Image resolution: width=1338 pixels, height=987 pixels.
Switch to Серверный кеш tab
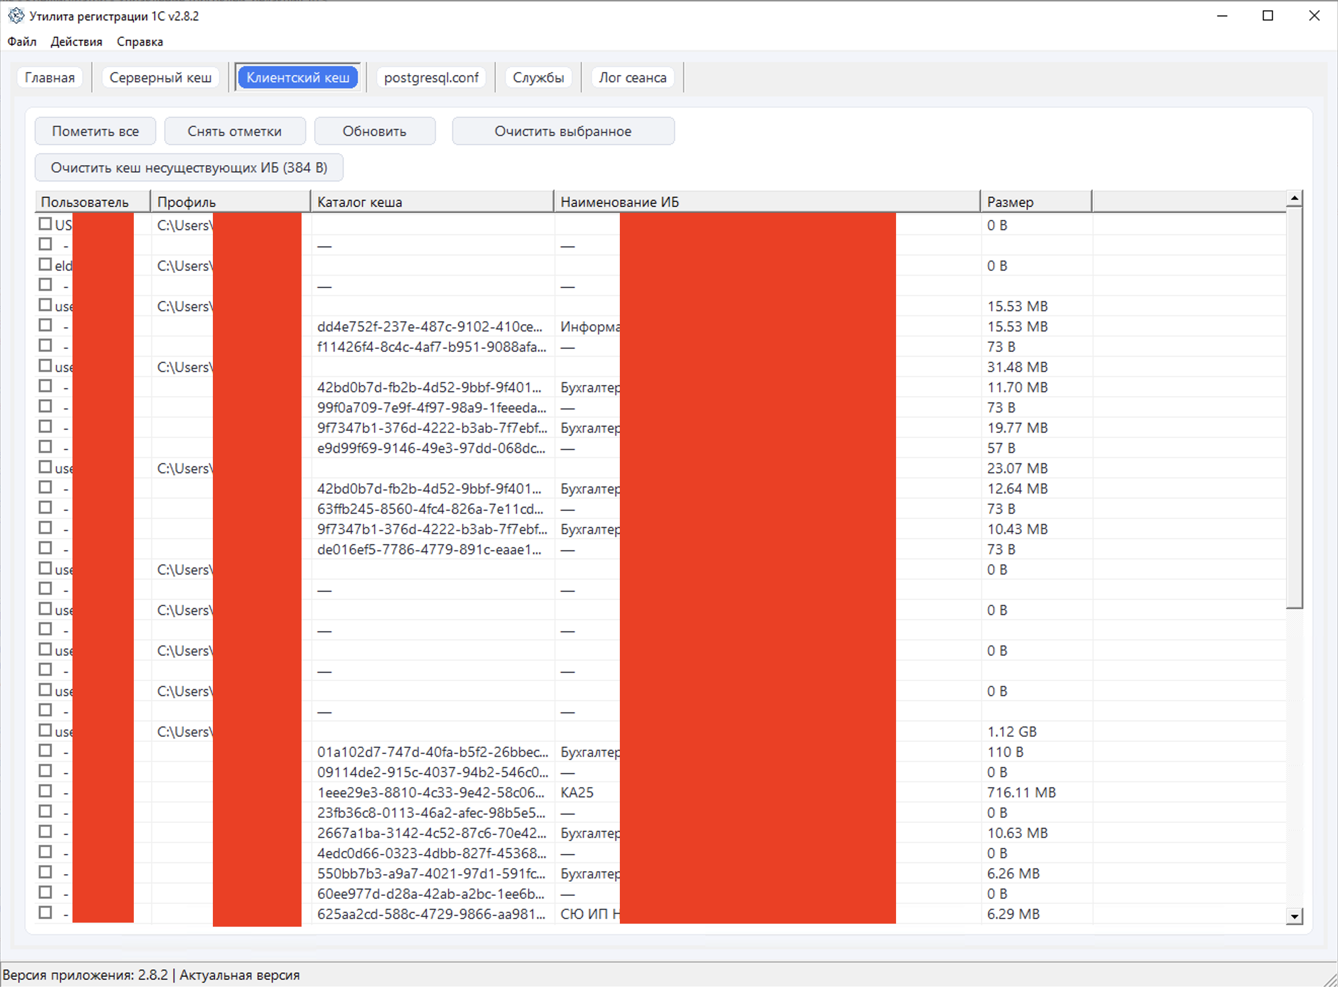(x=160, y=78)
